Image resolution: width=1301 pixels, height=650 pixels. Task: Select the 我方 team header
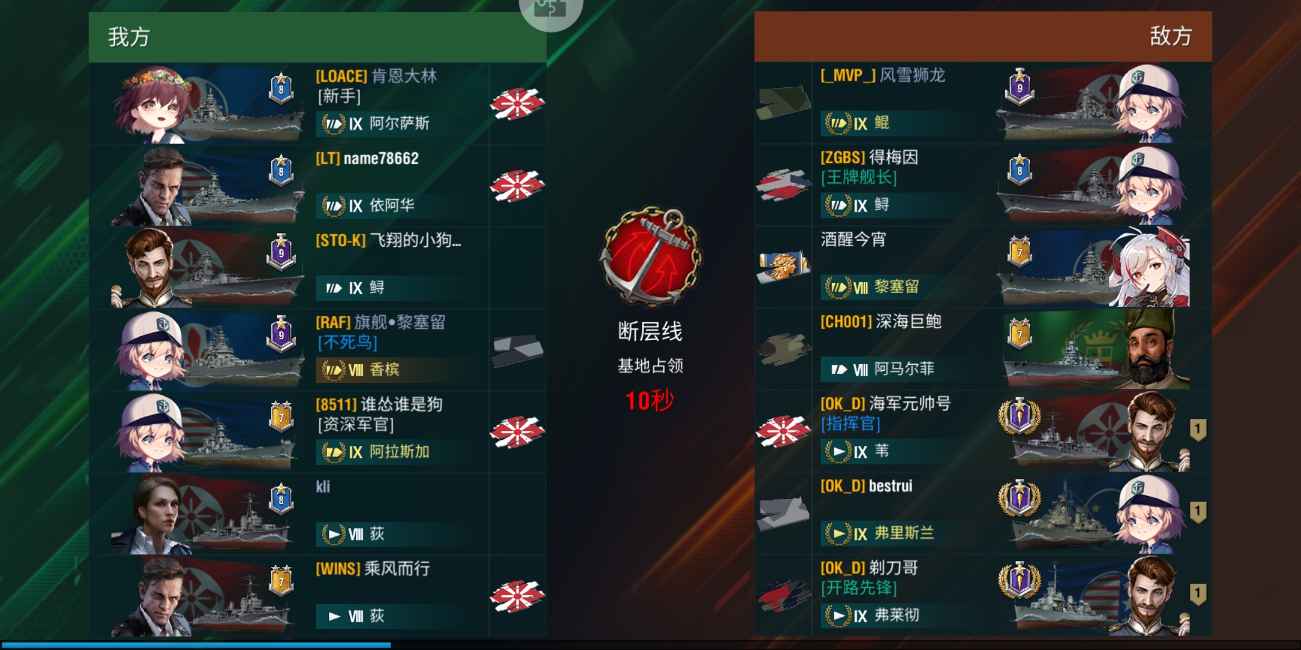(317, 37)
